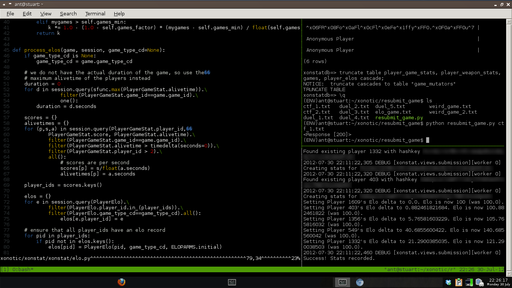
Task: Open the Chromium browser taskbar icon
Action: (x=360, y=282)
